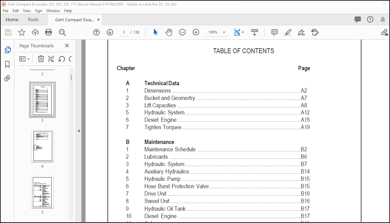Open the stamp tool
390x223 pixels.
pyautogui.click(x=315, y=32)
